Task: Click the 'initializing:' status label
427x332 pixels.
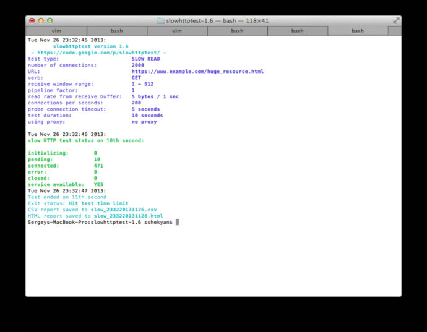Action: [48, 153]
